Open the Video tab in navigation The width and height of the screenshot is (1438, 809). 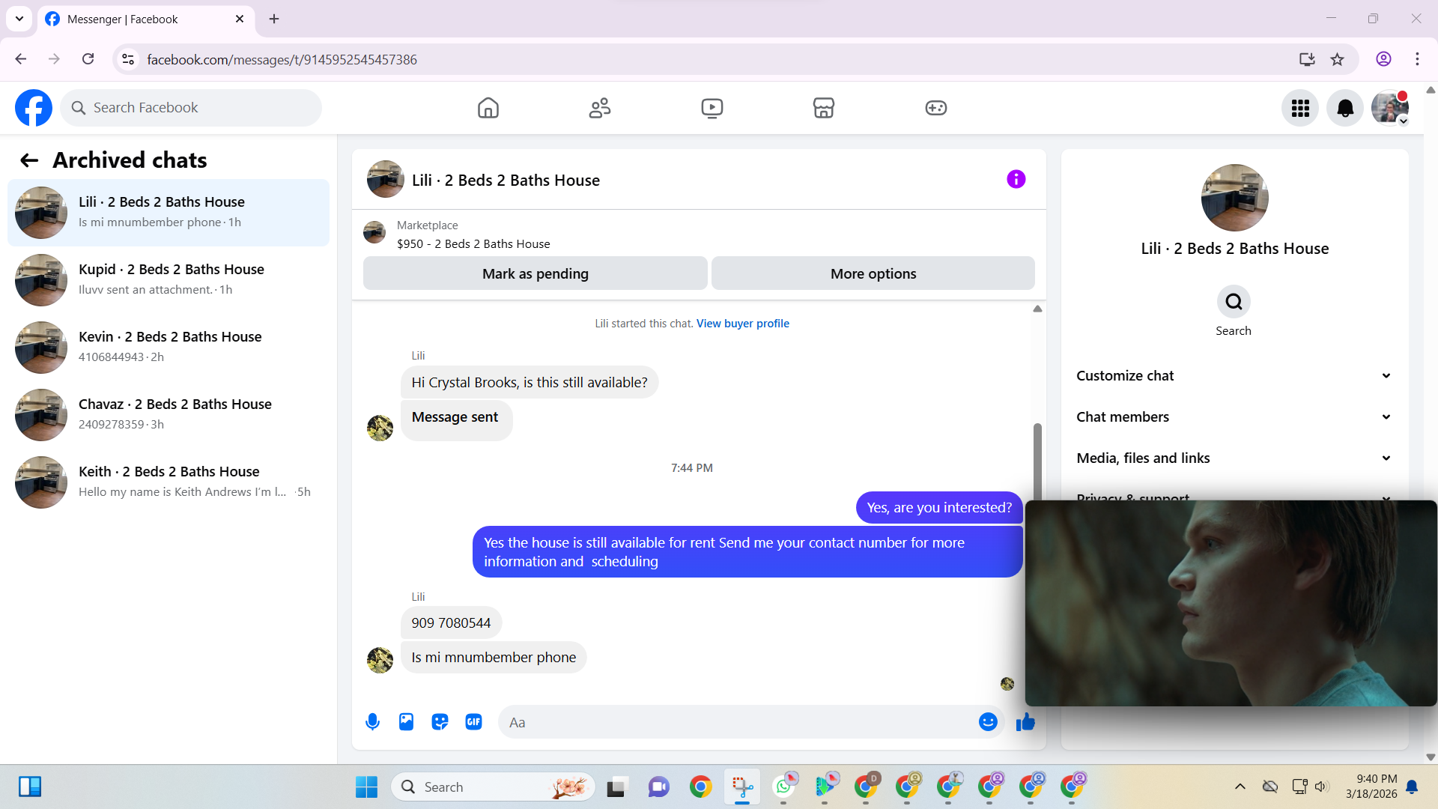712,108
